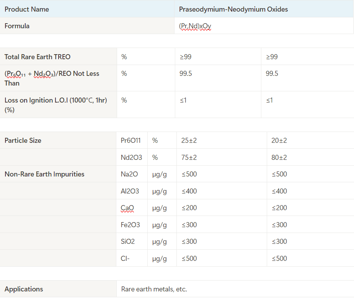This screenshot has height=298, width=354.
Task: Select the 25±2 value cell
Action: pyautogui.click(x=189, y=140)
